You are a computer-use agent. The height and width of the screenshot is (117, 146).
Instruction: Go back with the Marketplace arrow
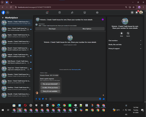point(3,18)
